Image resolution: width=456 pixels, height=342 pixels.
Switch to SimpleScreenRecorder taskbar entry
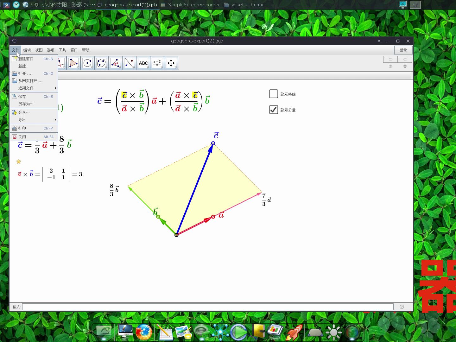190,5
